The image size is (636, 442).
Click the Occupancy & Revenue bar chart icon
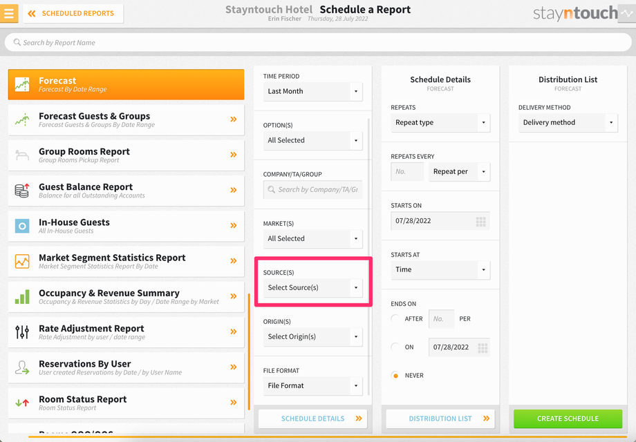22,296
